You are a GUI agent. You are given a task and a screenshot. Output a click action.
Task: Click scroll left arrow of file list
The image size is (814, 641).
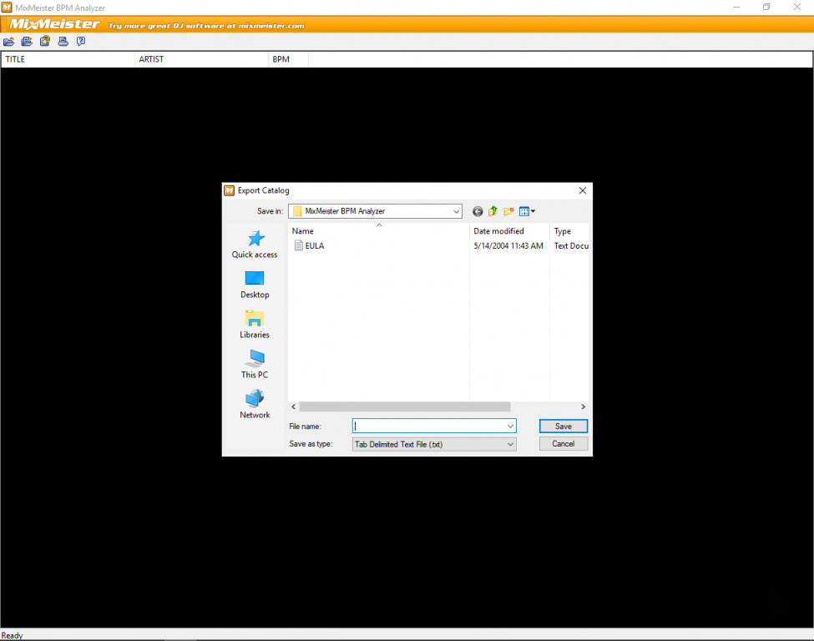[x=294, y=406]
